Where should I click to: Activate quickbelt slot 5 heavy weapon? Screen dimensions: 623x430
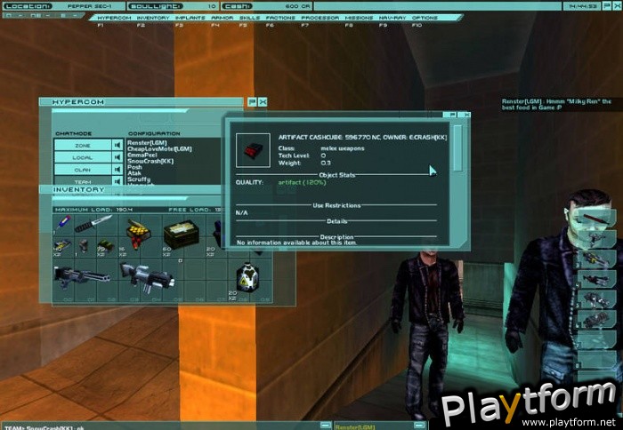click(595, 299)
